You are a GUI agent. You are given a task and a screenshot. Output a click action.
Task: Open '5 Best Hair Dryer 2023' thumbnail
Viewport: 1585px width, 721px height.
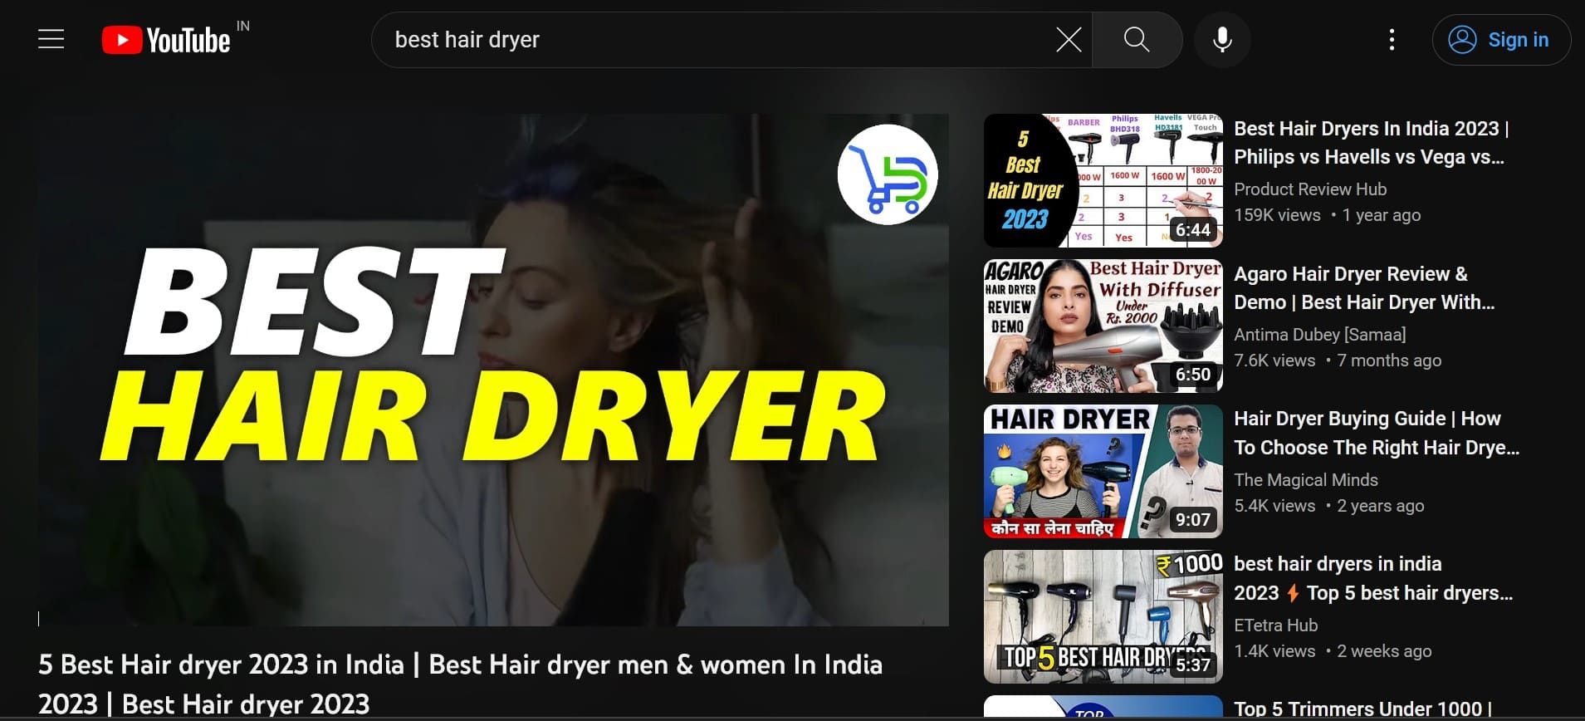click(x=1103, y=180)
